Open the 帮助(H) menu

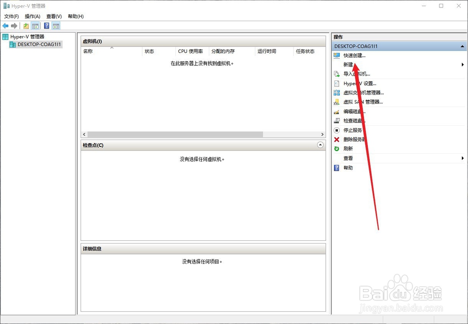click(x=76, y=16)
